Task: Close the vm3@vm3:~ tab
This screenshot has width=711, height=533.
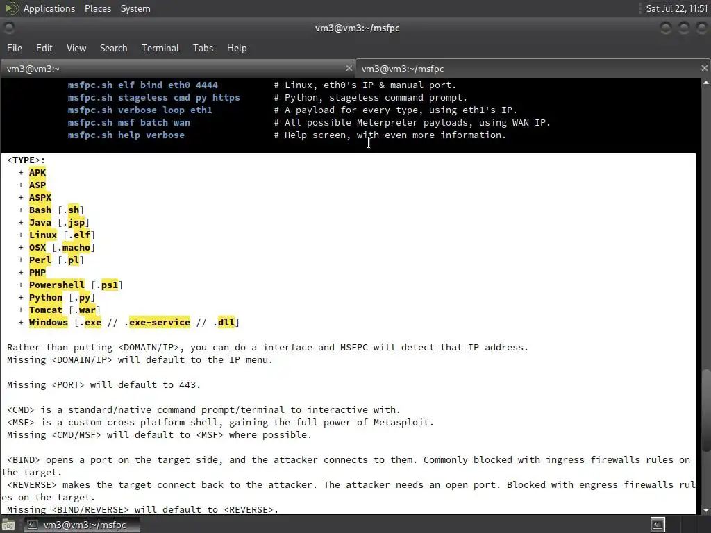Action: pos(349,69)
